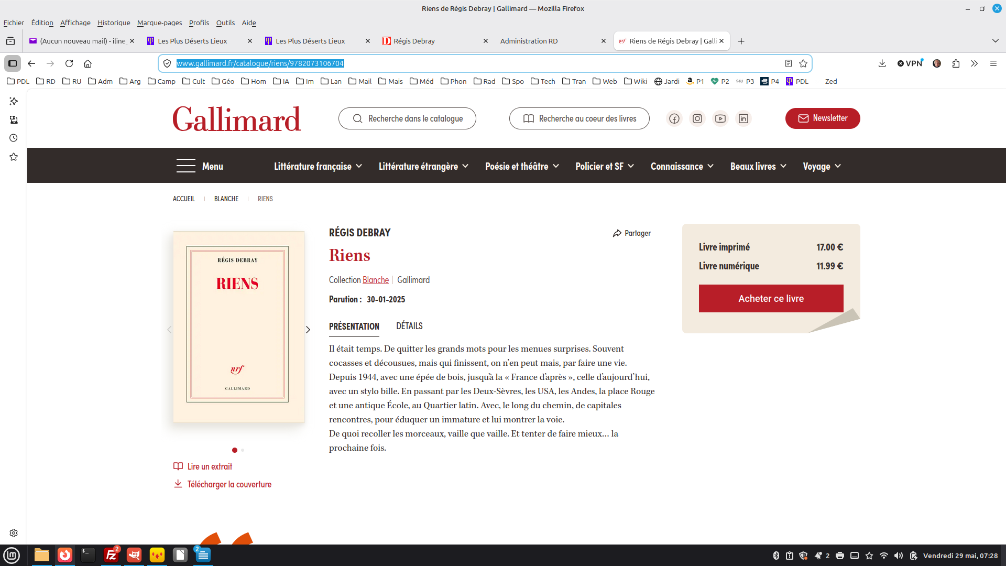The height and width of the screenshot is (566, 1006).
Task: Click the Acheter ce livre button
Action: 771,299
